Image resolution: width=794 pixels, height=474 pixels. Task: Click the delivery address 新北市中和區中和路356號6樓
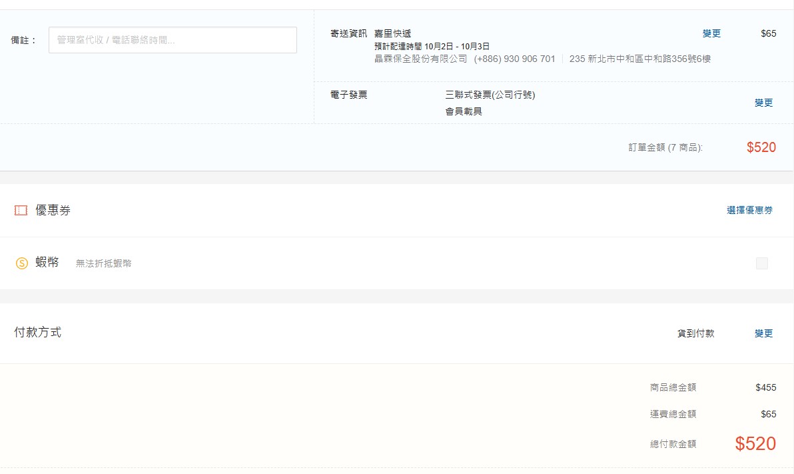click(639, 59)
